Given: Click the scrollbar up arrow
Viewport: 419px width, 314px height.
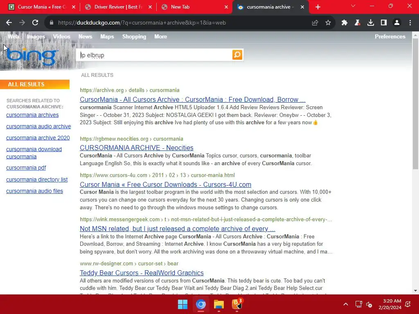Looking at the screenshot, I should point(415,35).
